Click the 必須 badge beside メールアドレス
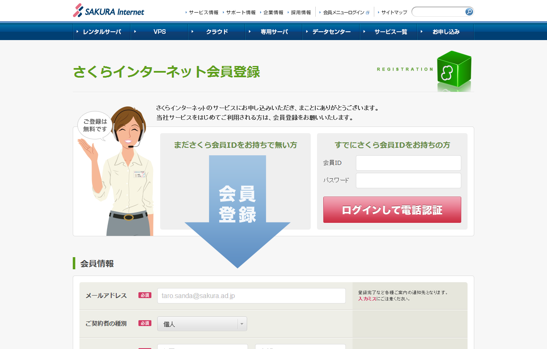This screenshot has width=547, height=349. pyautogui.click(x=145, y=295)
